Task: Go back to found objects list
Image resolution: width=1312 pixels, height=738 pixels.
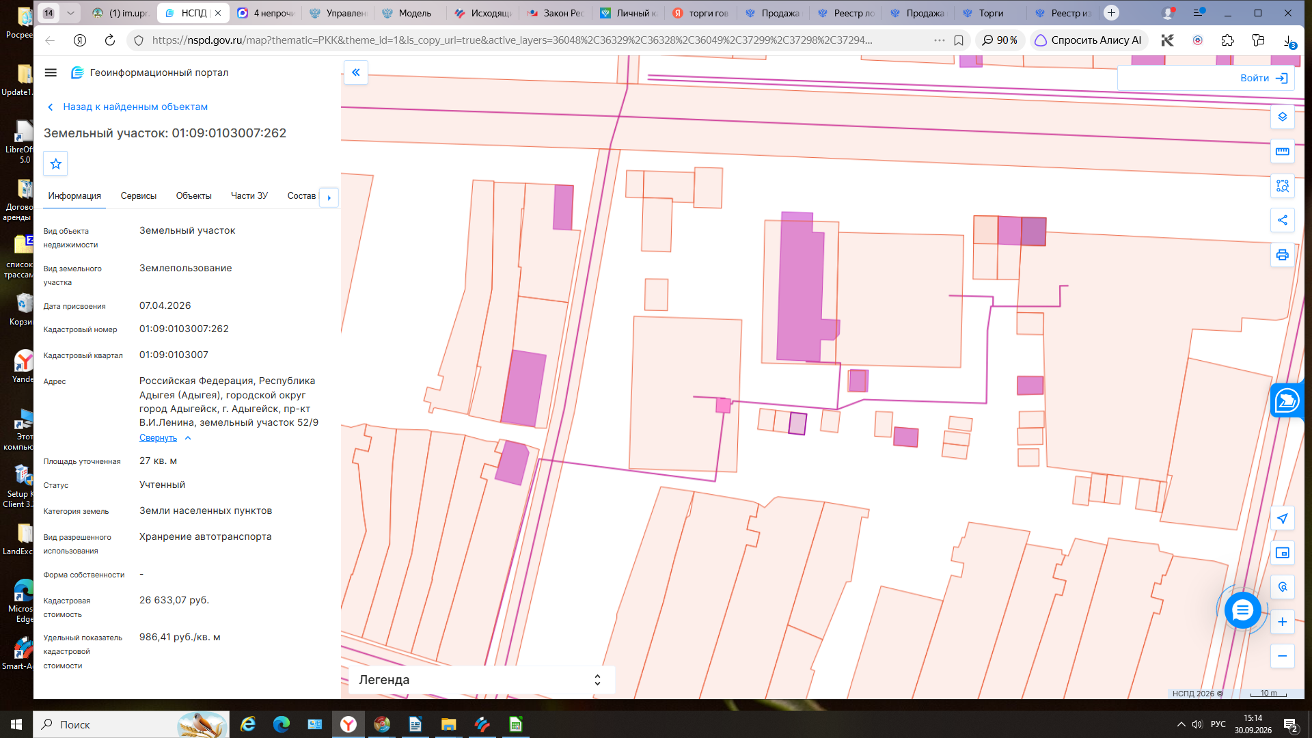Action: pos(128,107)
